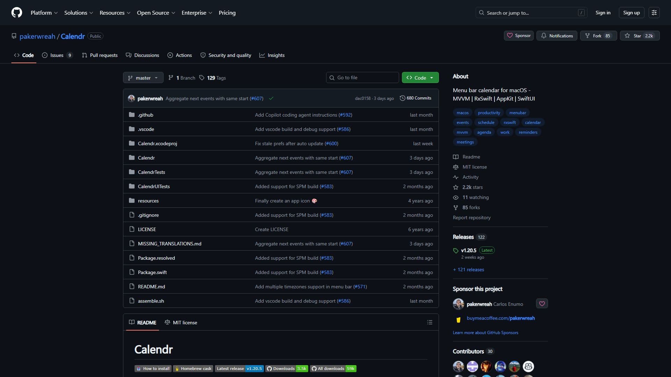
Task: Click the assemble.sh file icon
Action: pos(132,301)
